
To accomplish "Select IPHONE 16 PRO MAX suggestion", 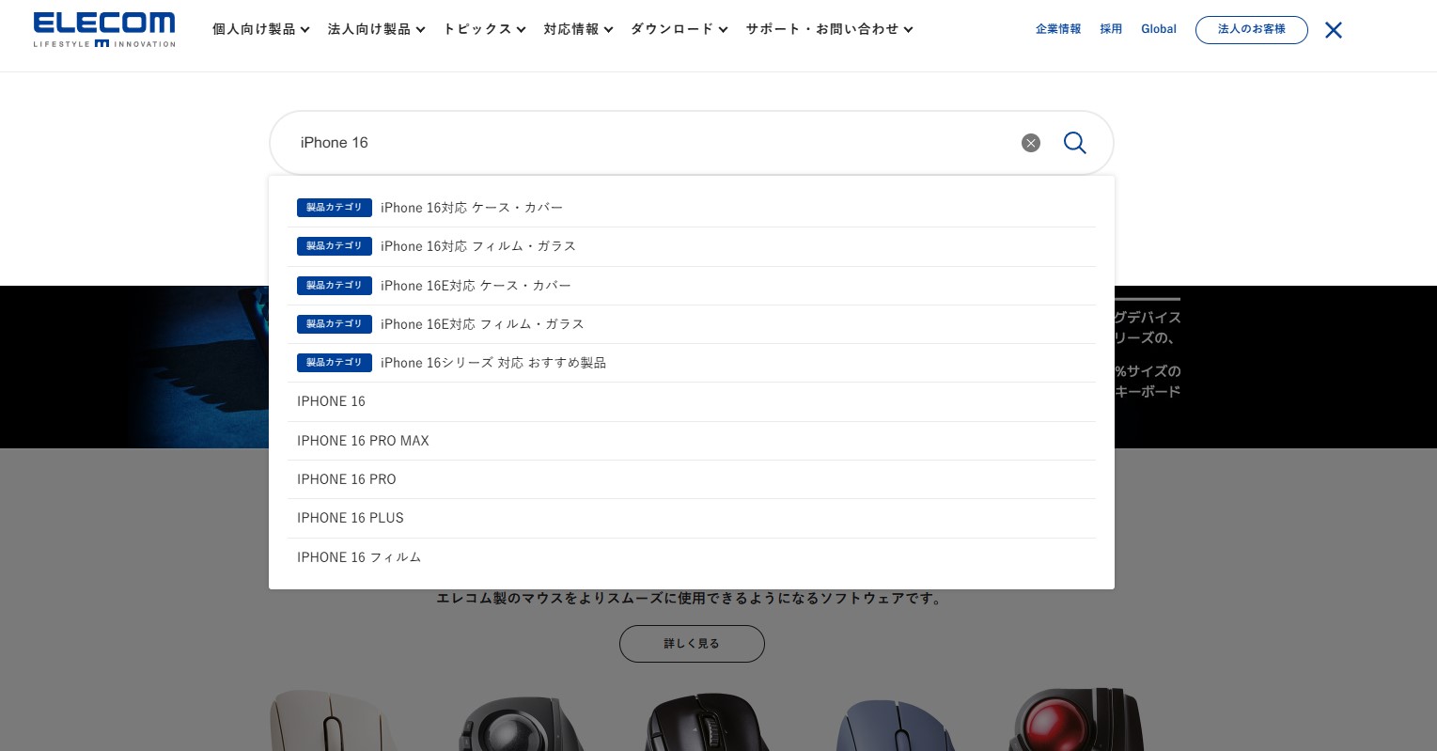I will 692,441.
